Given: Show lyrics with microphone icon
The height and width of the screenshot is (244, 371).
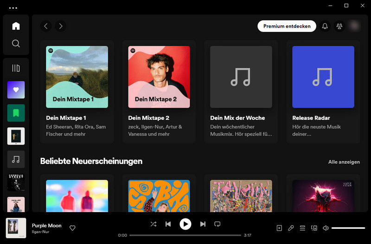Looking at the screenshot, I should tap(291, 228).
